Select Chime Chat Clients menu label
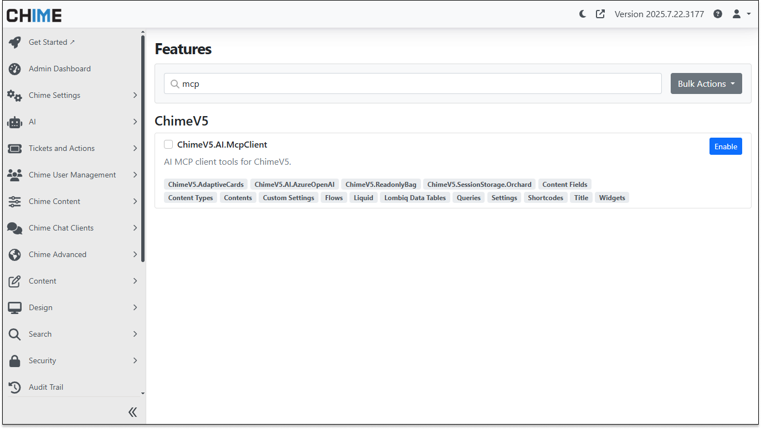The width and height of the screenshot is (761, 429). (61, 228)
